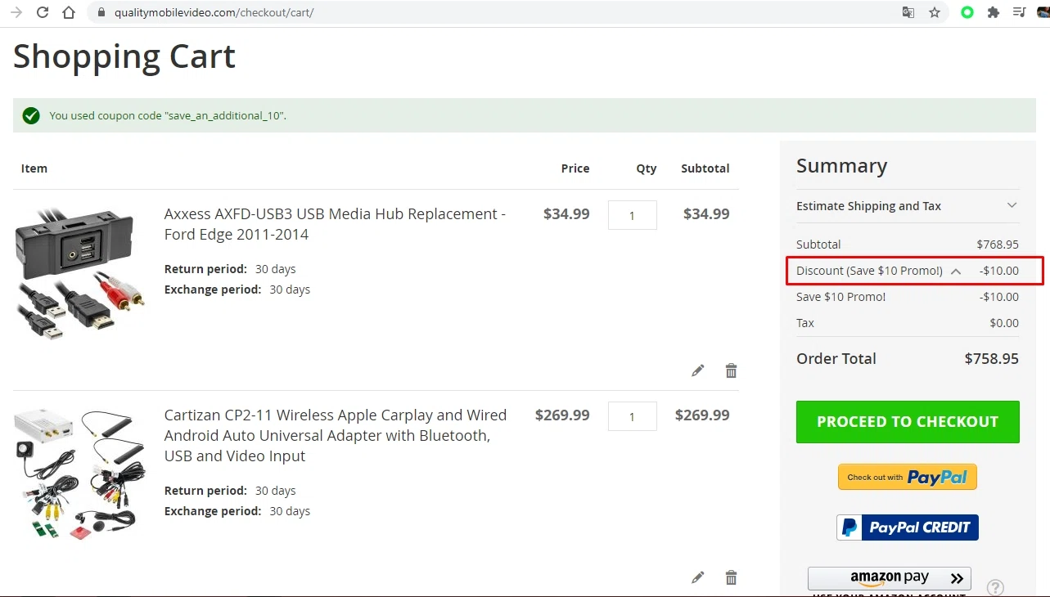Open the media control playlist icon
The width and height of the screenshot is (1050, 597).
(x=1019, y=12)
